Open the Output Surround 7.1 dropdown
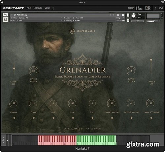The image size is (165, 152). point(36,18)
